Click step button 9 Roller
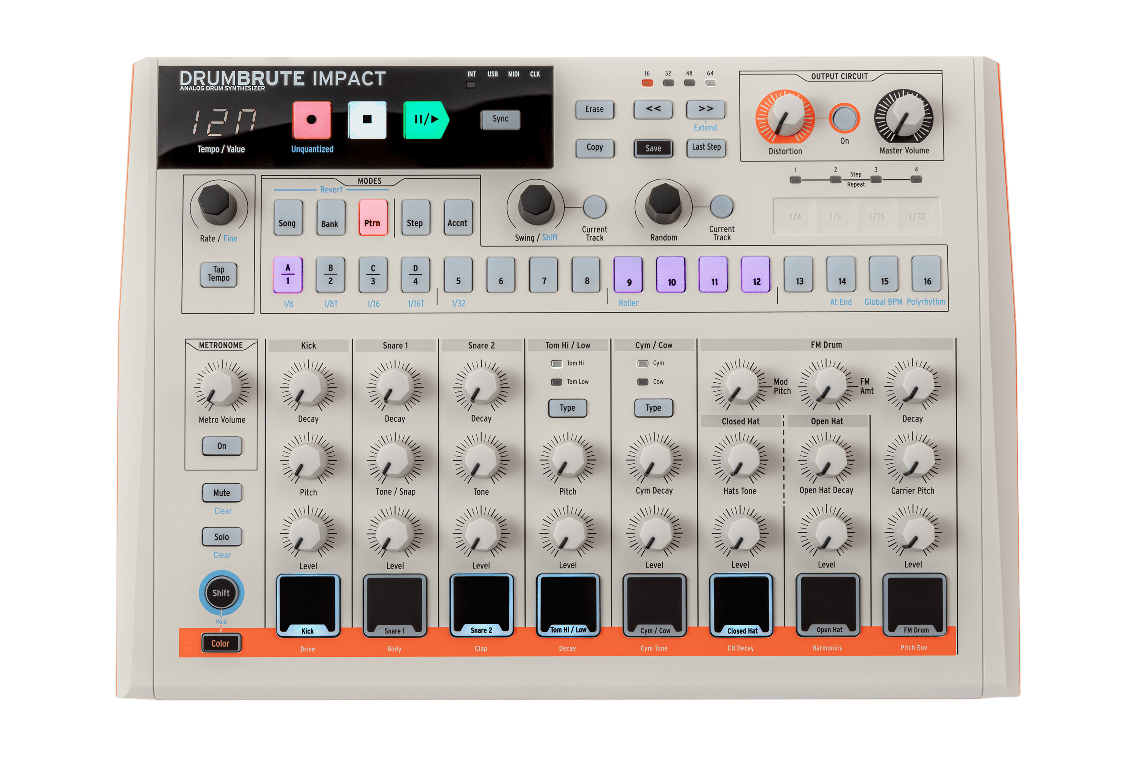Image resolution: width=1136 pixels, height=757 pixels. pos(628,275)
